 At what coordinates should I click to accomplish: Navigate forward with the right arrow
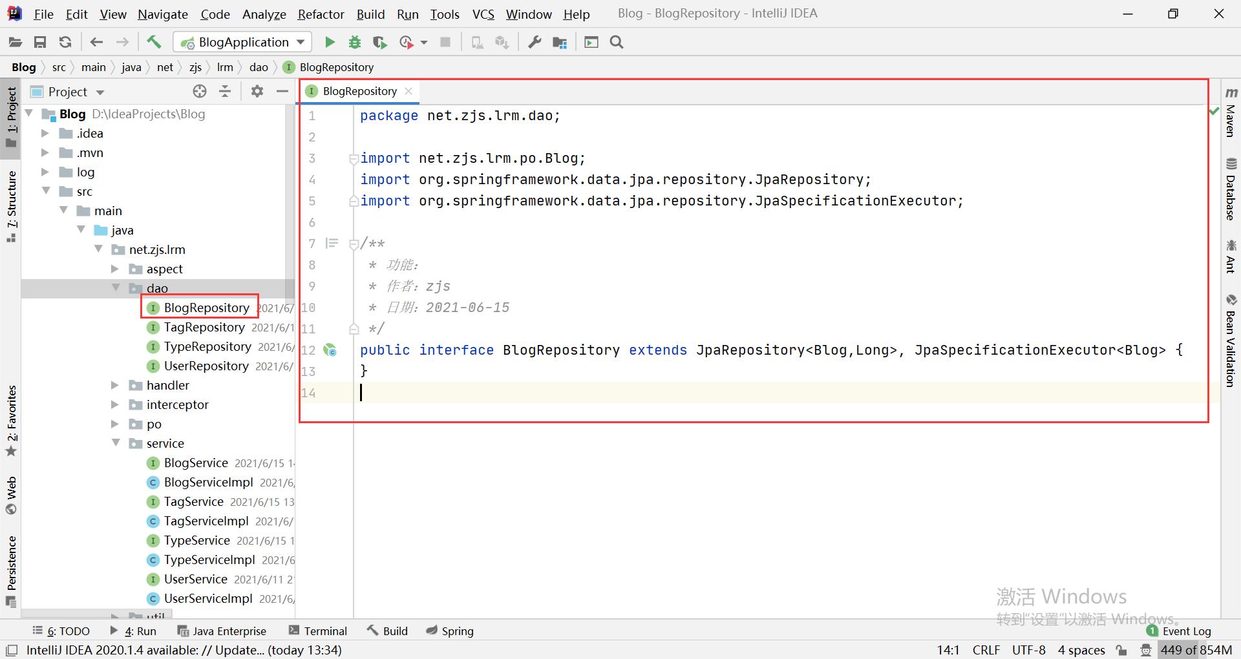click(x=122, y=43)
